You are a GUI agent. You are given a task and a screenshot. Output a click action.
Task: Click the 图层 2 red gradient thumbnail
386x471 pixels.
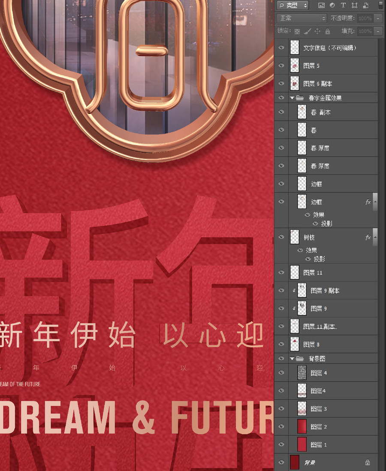tap(302, 427)
